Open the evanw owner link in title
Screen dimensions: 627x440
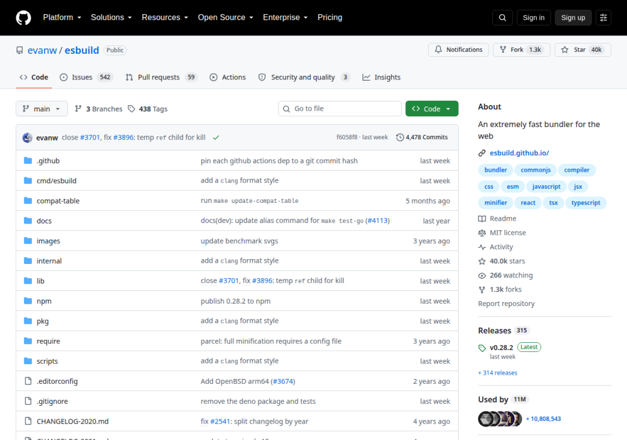pyautogui.click(x=42, y=50)
